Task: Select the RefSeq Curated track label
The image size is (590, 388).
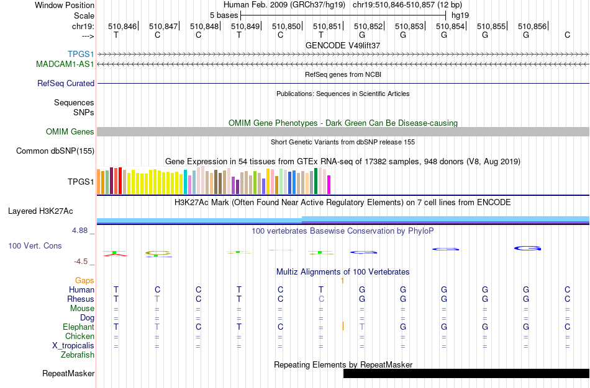Action: (x=66, y=84)
